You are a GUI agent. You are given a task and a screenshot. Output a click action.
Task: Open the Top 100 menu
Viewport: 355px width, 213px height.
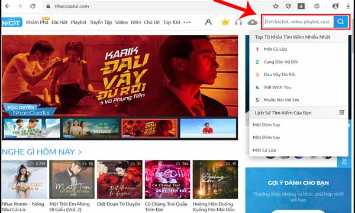coord(172,22)
